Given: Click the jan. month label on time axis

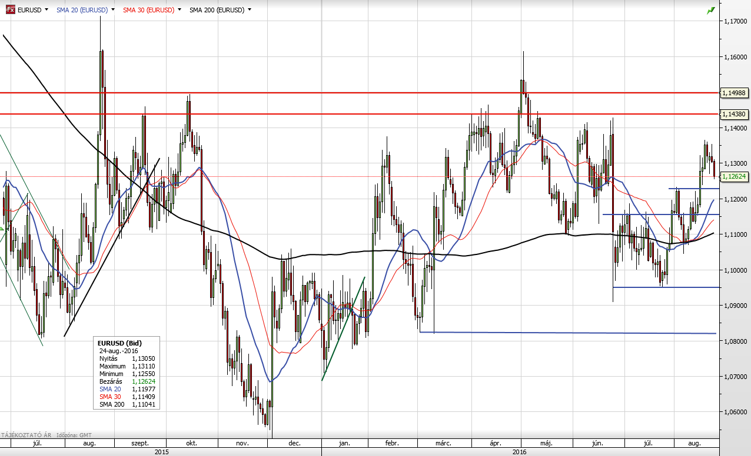Looking at the screenshot, I should (x=345, y=444).
